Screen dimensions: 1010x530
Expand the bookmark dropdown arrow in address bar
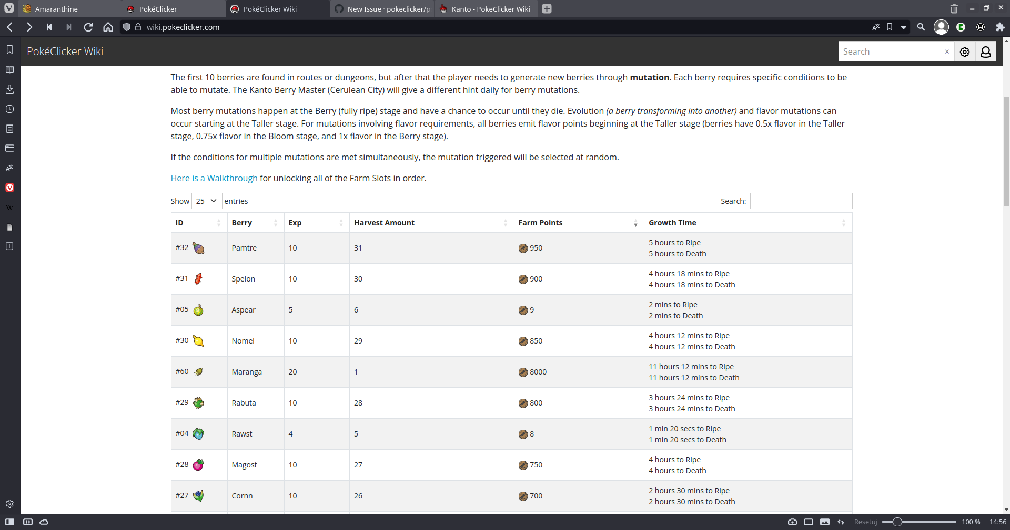[904, 27]
